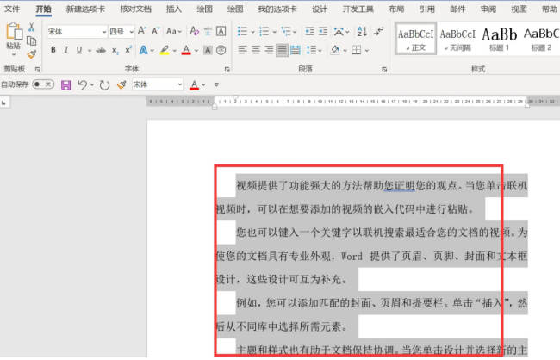Click tab stop selector at ruler corner

4,102
